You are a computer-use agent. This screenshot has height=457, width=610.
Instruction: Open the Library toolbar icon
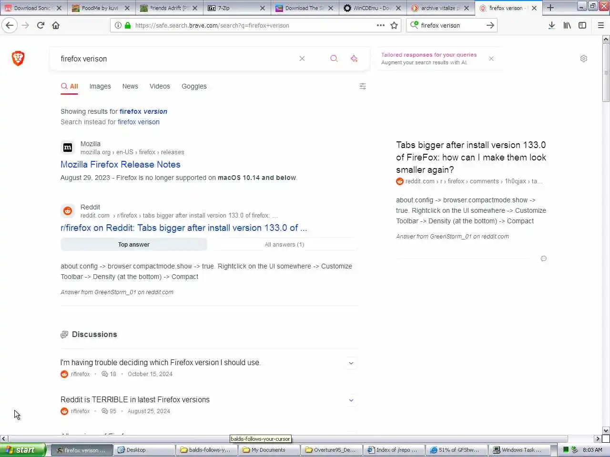click(x=567, y=25)
